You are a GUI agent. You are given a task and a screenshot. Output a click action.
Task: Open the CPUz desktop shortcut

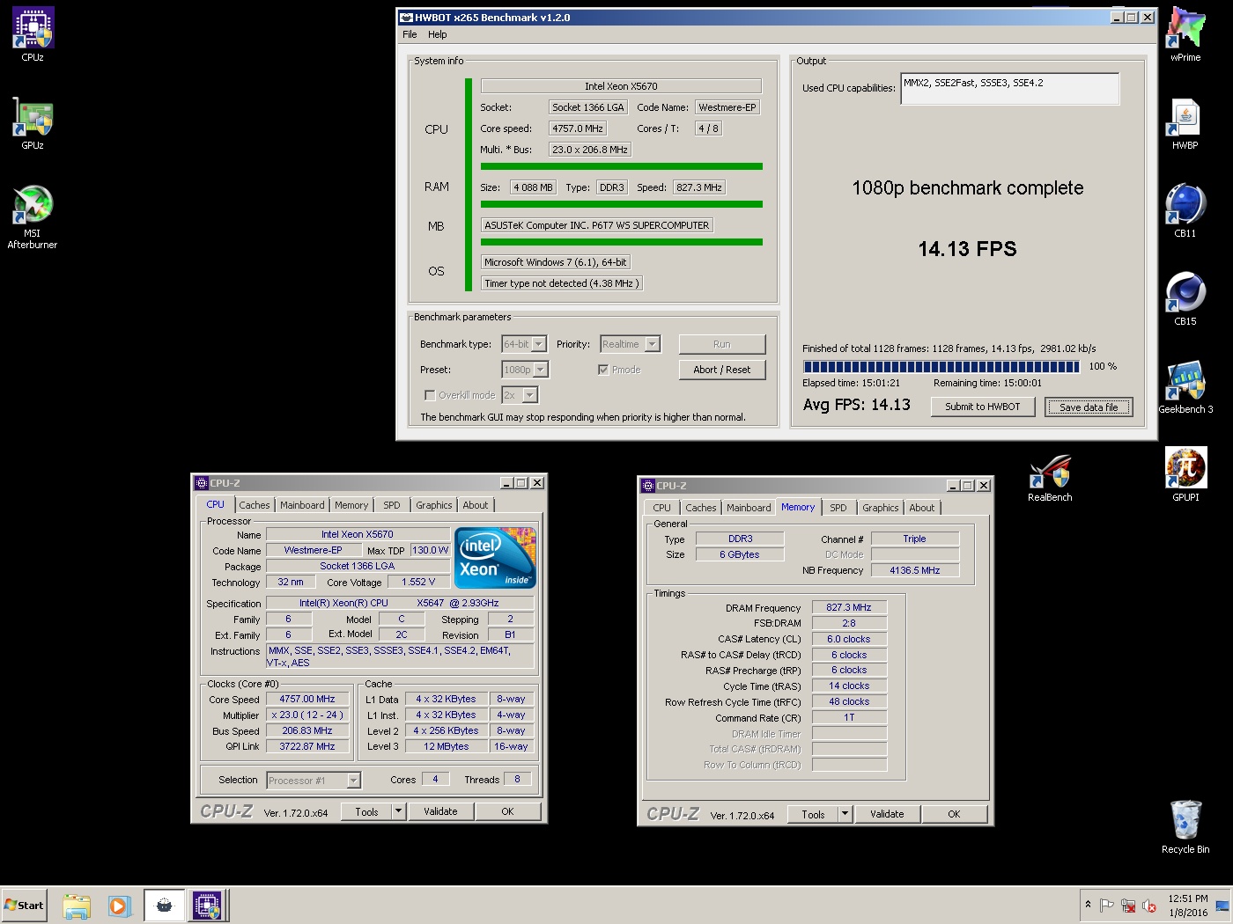pyautogui.click(x=33, y=35)
